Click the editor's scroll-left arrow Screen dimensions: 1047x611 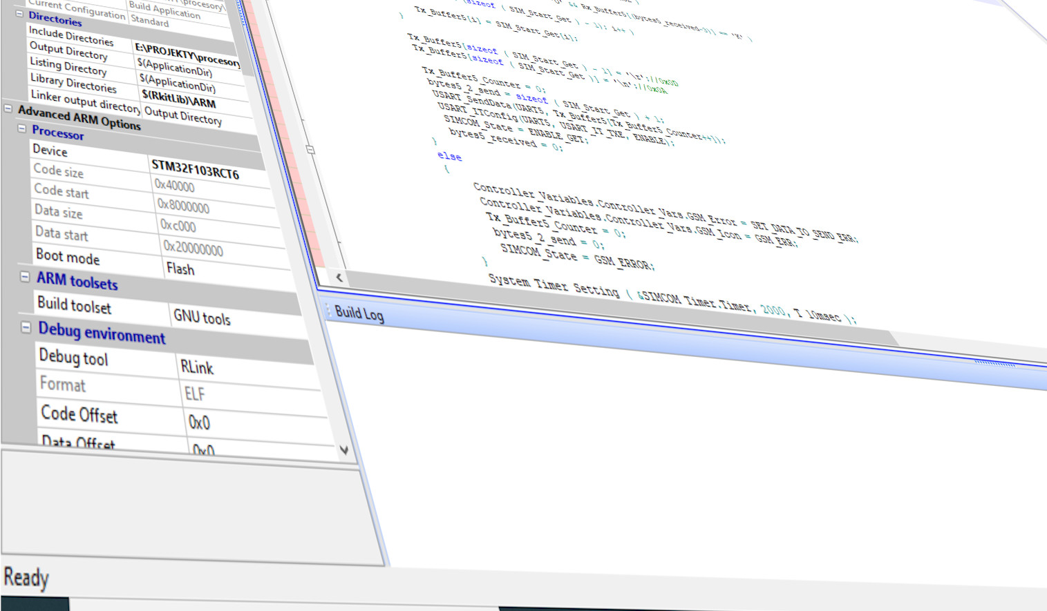pos(339,278)
